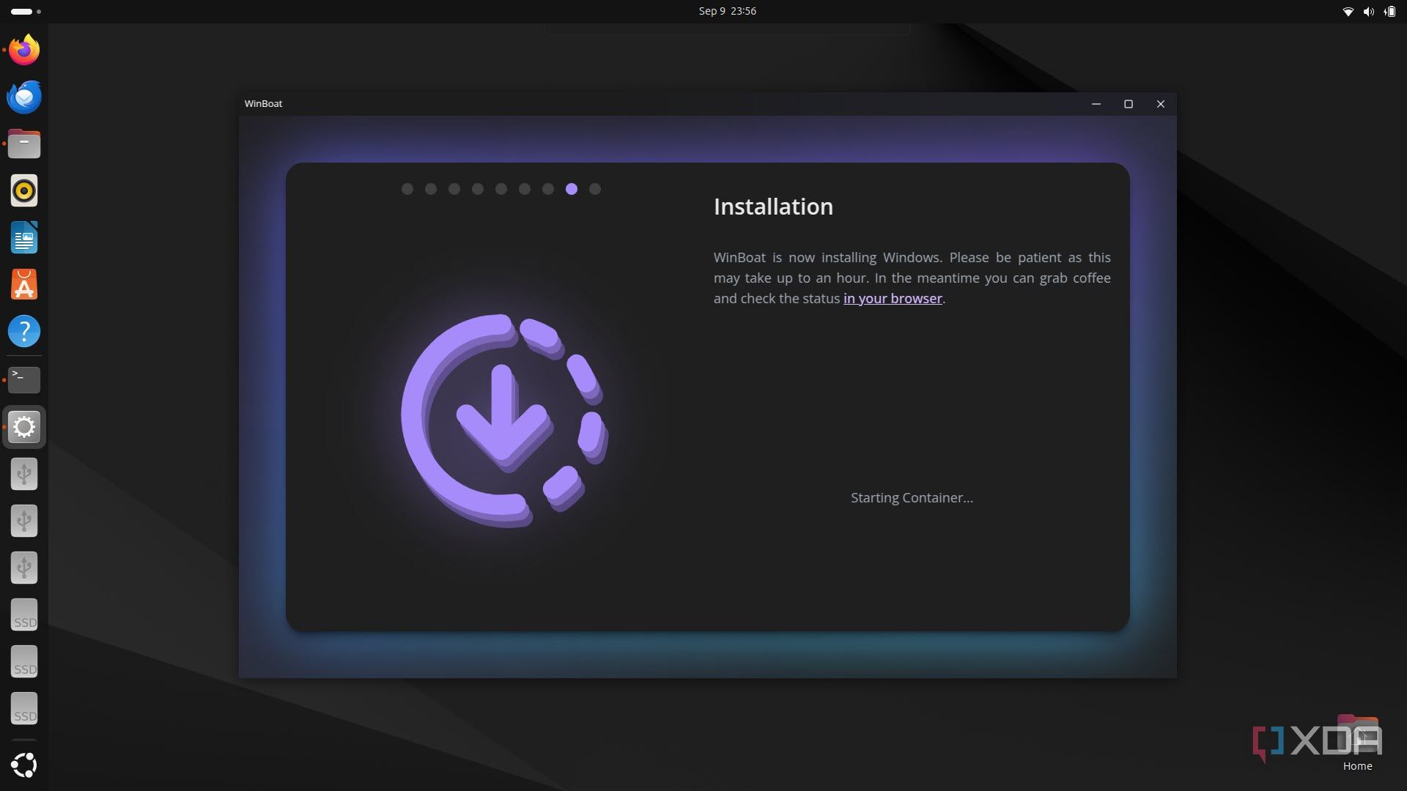Maximize the WinBoat window
Screen dimensions: 1407x791
[x=1129, y=104]
